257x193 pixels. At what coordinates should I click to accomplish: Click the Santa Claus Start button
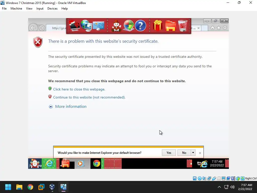(x=35, y=164)
